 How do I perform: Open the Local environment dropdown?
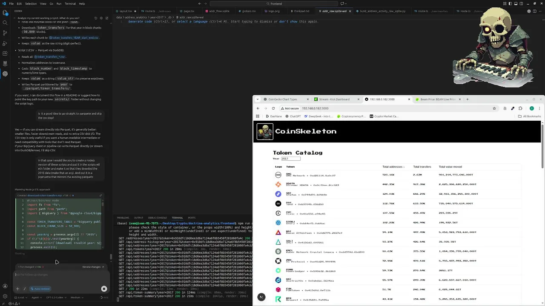coord(20,297)
